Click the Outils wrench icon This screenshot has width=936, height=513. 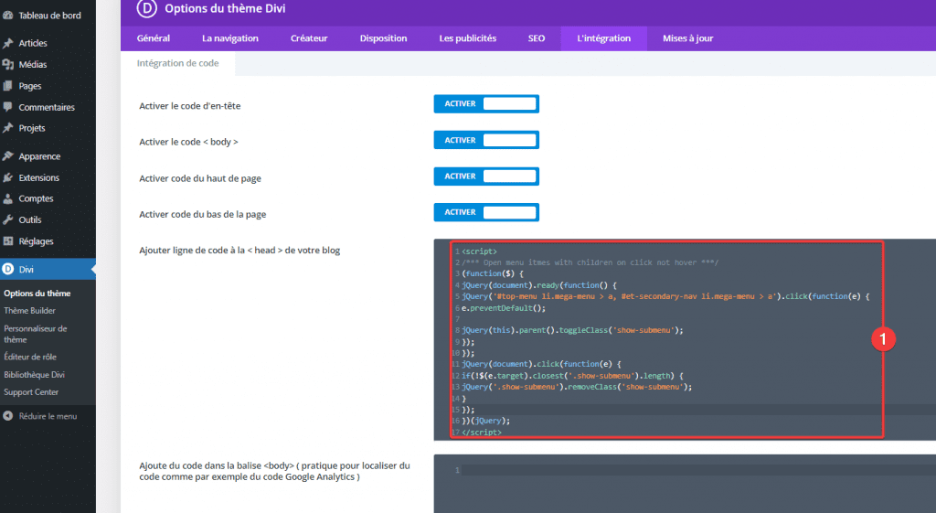[x=7, y=219]
